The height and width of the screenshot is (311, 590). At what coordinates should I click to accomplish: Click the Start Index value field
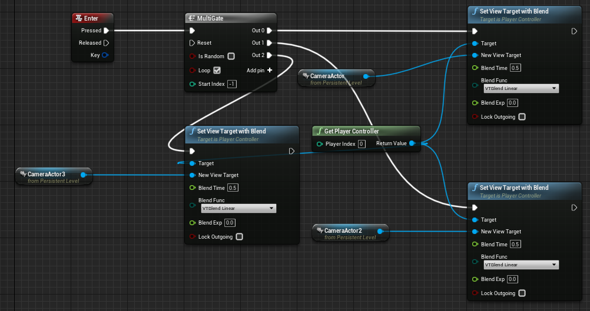232,84
